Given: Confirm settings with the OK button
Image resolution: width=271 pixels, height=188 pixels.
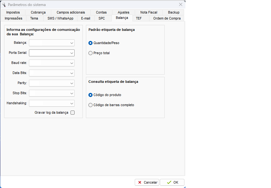Looking at the screenshot, I should coord(172,182).
